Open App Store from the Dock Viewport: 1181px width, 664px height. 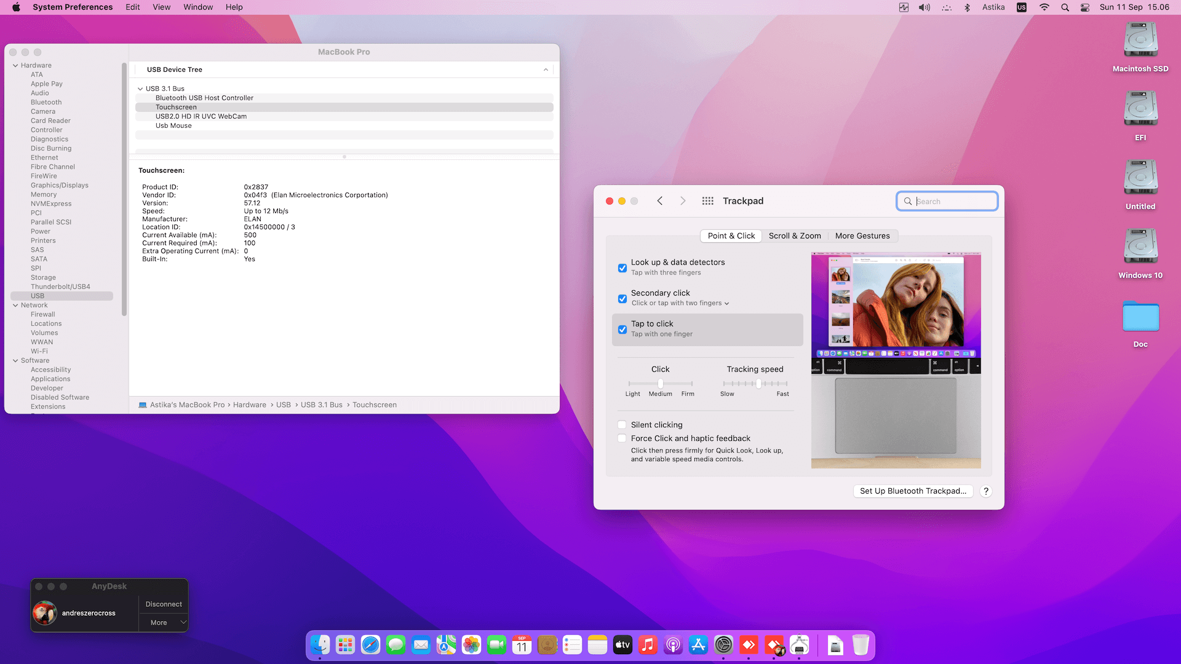pos(698,645)
